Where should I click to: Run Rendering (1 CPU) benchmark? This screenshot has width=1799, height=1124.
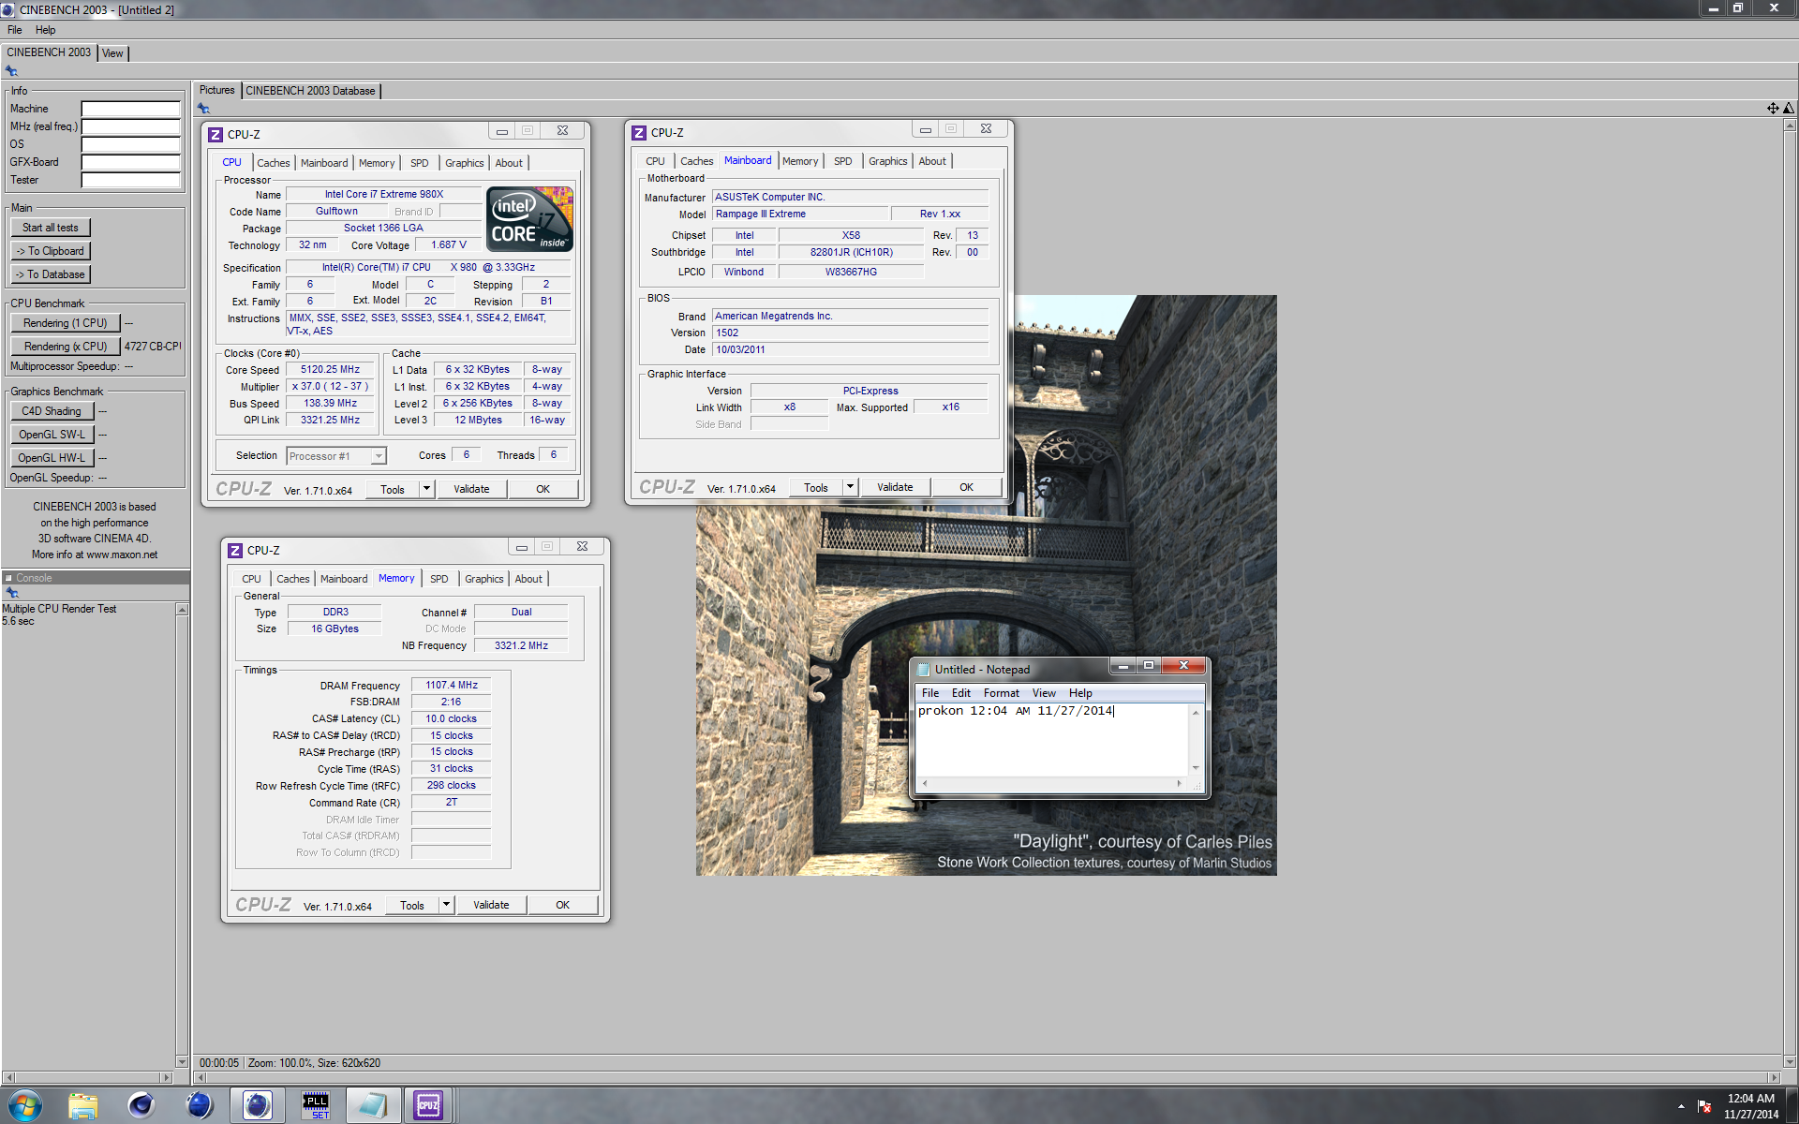[x=66, y=323]
